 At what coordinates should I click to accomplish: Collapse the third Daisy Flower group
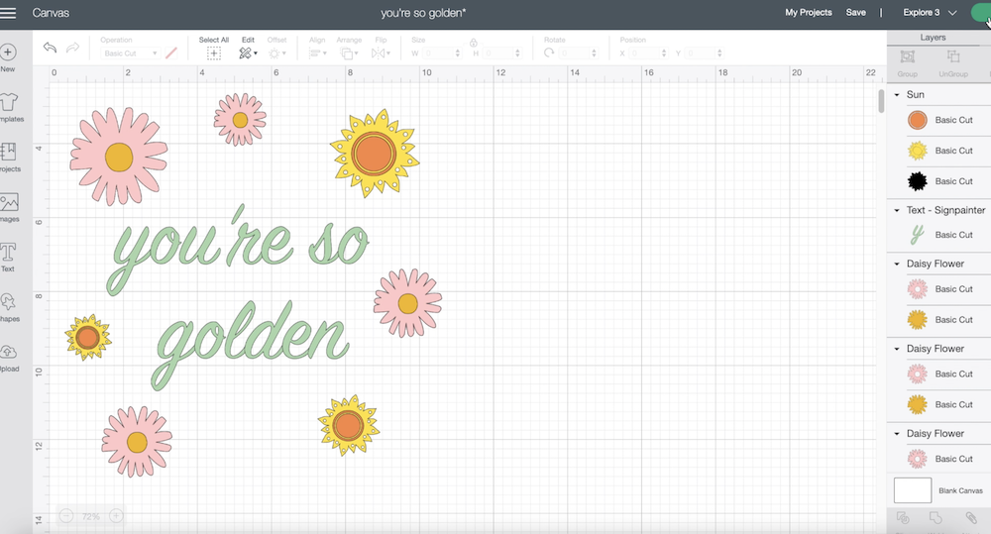click(x=897, y=434)
